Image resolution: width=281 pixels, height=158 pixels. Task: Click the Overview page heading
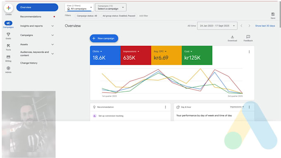tap(73, 26)
